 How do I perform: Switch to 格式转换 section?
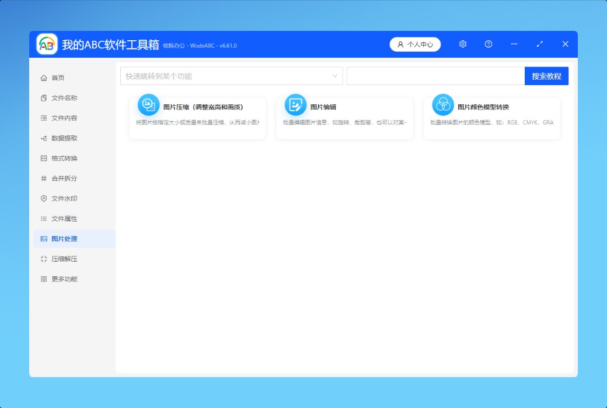pyautogui.click(x=64, y=159)
